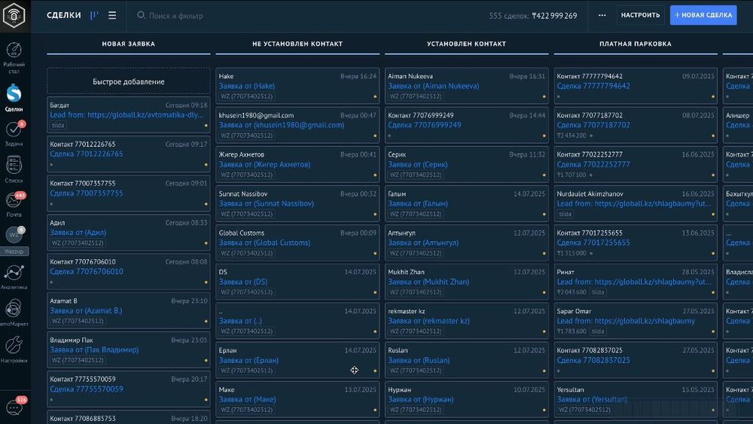Viewport: 753px width, 424px height.
Task: Open deal Заявка от (Global Customs)
Action: [x=264, y=243]
